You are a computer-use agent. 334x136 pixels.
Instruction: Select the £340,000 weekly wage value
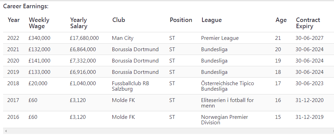40,38
